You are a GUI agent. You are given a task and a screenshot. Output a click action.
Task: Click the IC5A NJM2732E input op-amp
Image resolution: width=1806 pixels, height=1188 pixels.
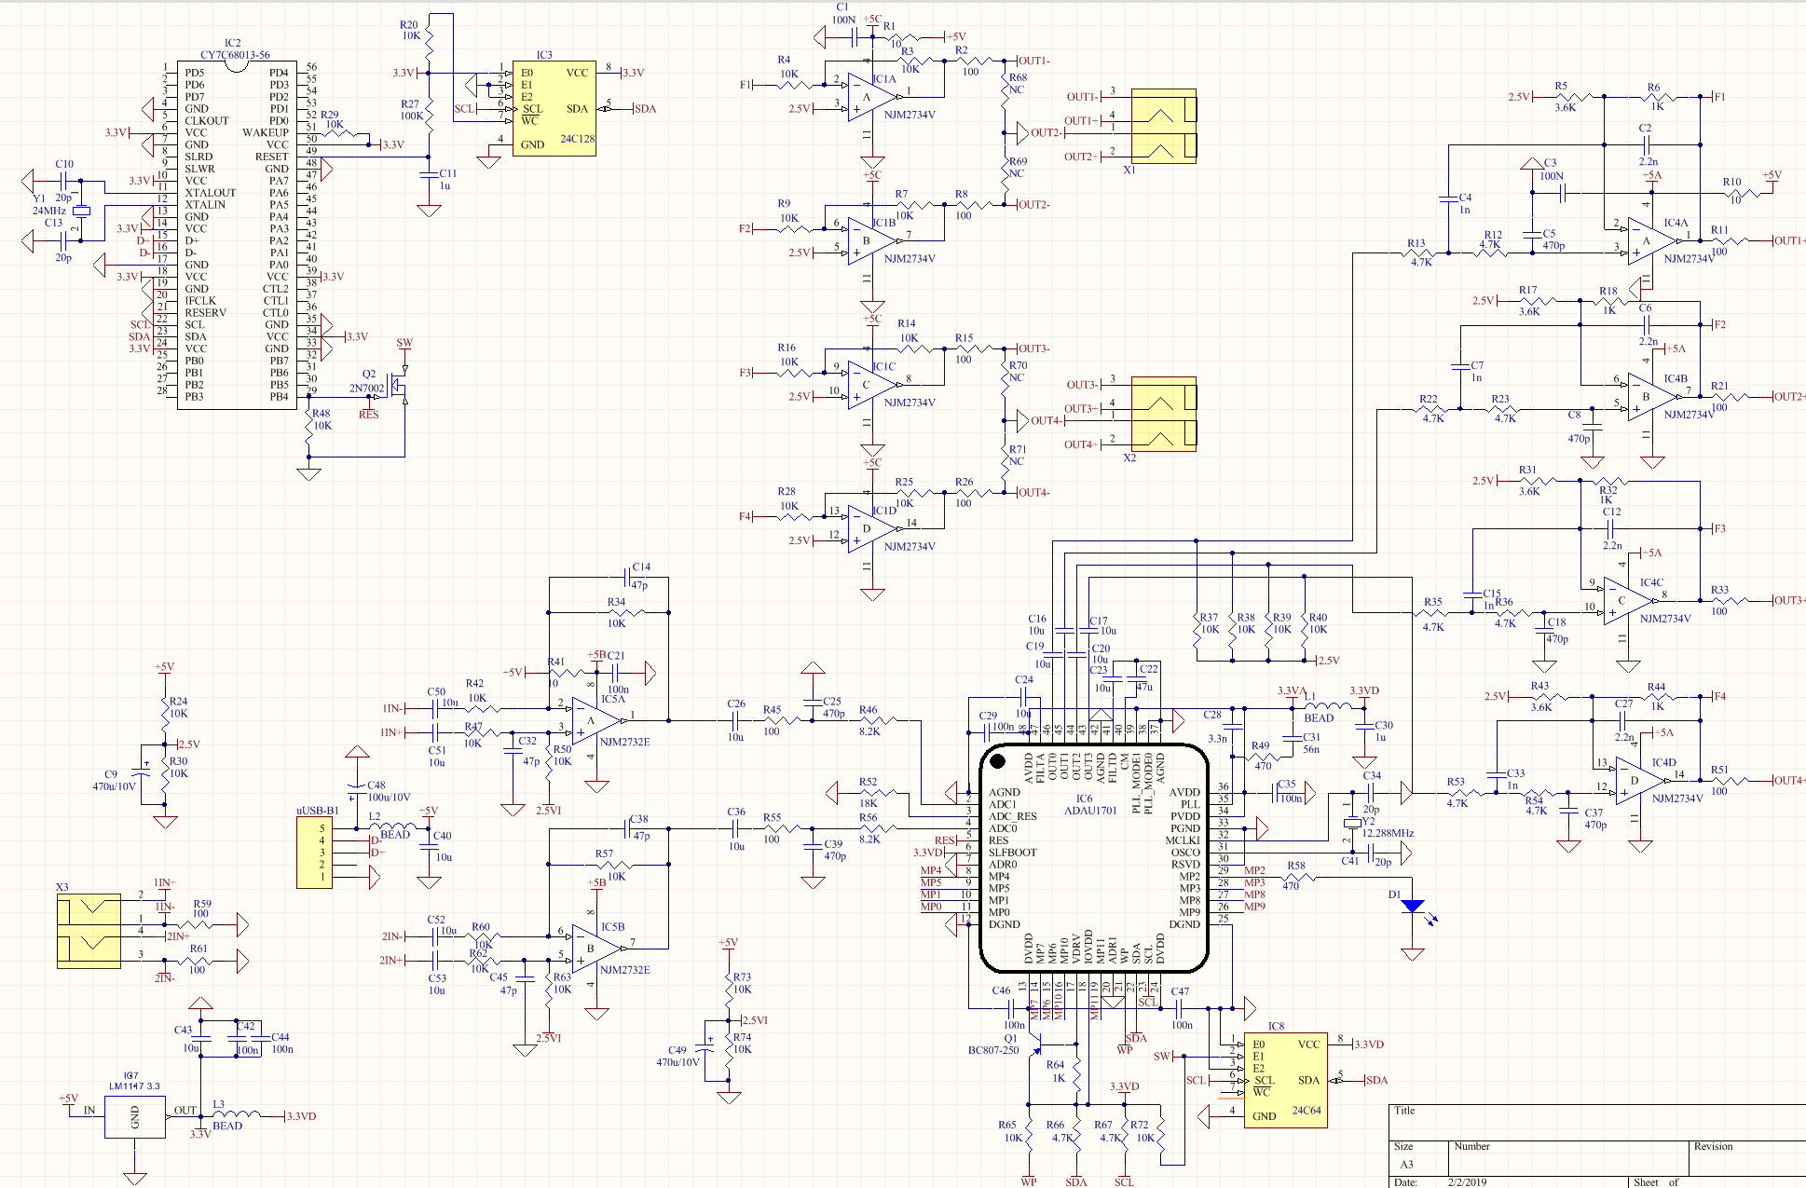pos(597,720)
